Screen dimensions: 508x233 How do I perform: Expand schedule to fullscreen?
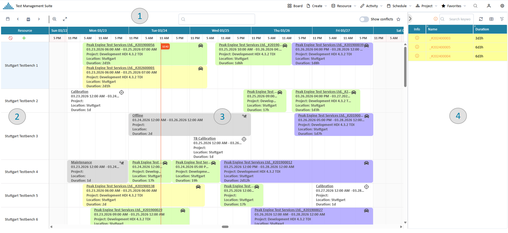65,19
